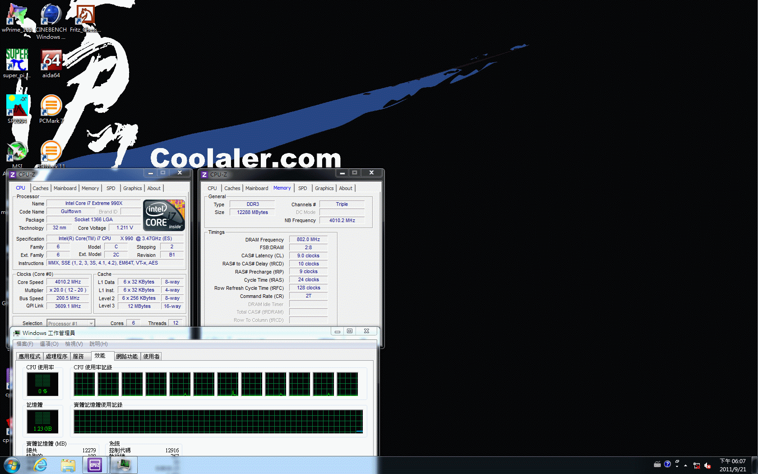Click the physical memory usage history graph
758x474 pixels.
pos(218,421)
